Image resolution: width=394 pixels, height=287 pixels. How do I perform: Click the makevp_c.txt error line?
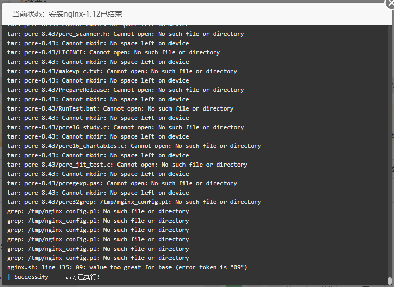tap(122, 71)
